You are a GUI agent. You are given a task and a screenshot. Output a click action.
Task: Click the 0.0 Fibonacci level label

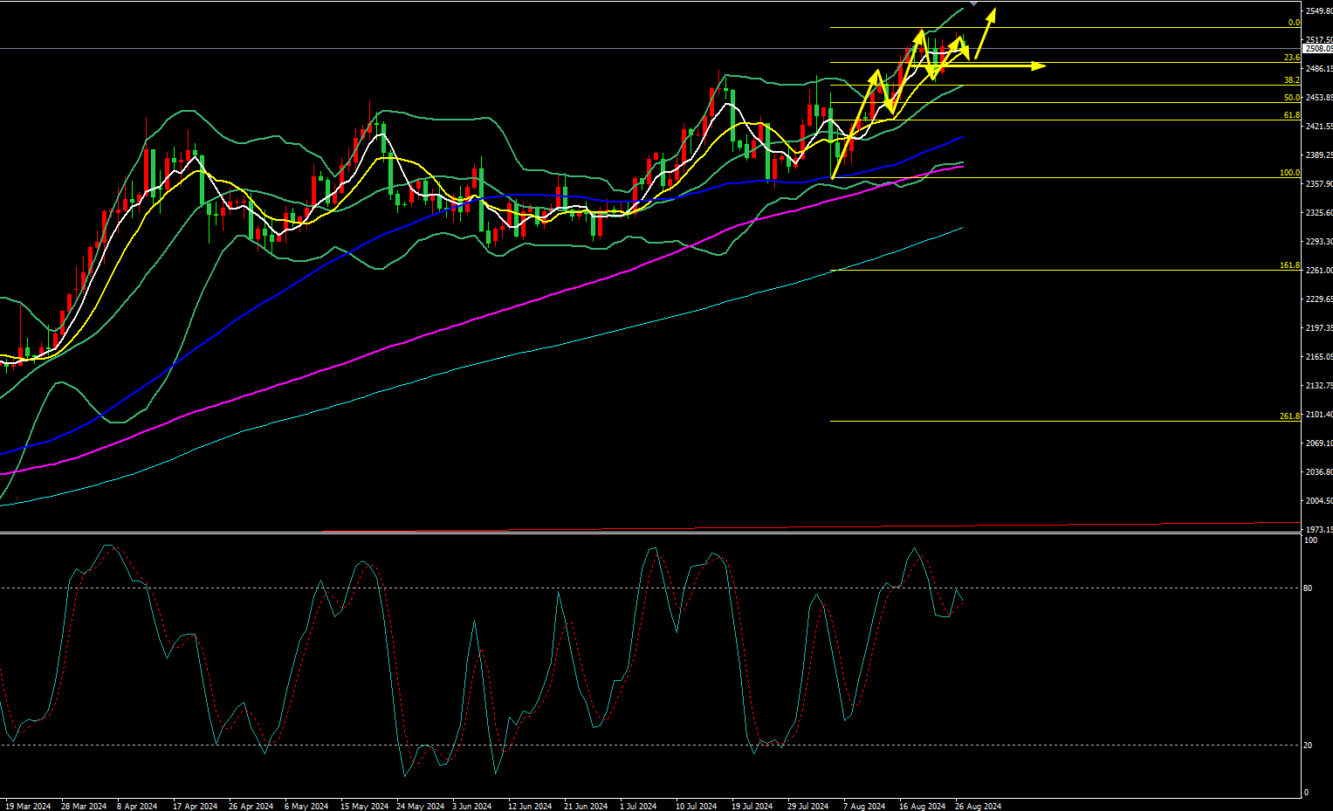pyautogui.click(x=1295, y=24)
